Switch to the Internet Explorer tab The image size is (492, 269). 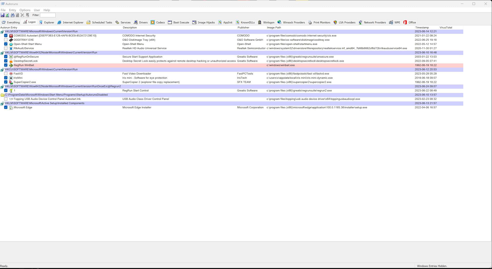pos(70,22)
